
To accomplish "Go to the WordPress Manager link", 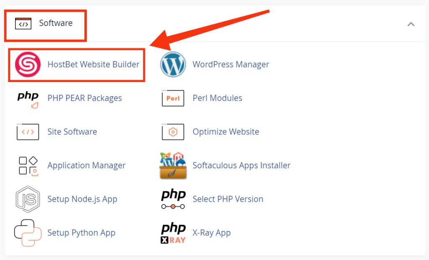I will [x=231, y=64].
